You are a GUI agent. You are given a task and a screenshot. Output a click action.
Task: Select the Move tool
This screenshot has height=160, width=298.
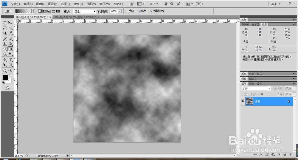coord(10,23)
